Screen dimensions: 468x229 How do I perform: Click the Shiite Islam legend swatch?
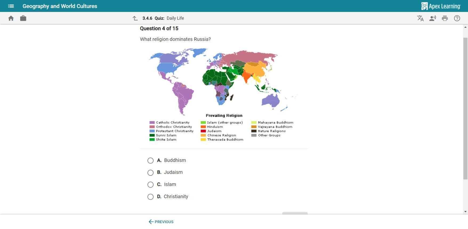(x=152, y=140)
